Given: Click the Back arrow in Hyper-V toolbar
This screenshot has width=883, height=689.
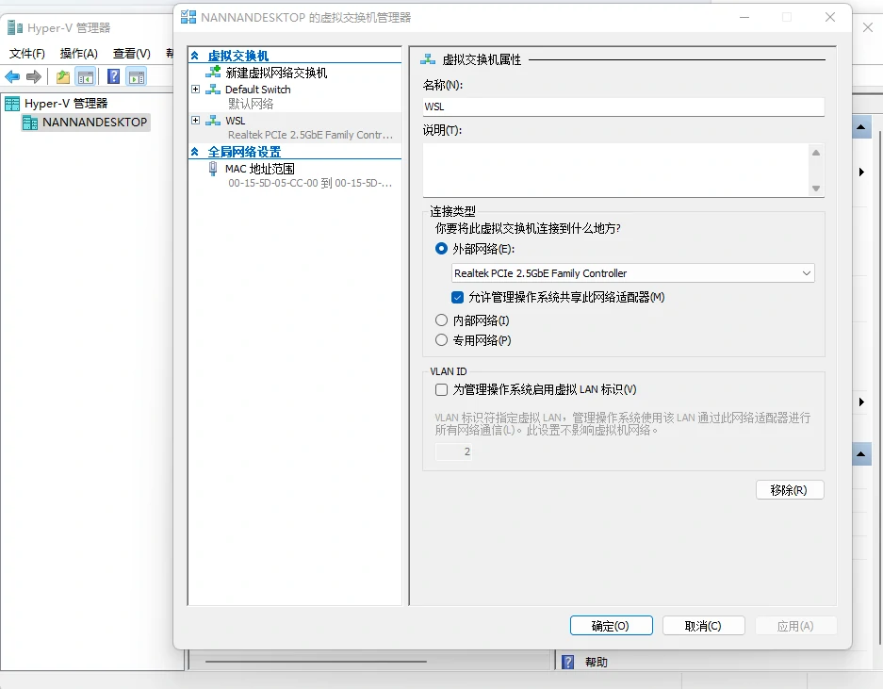Looking at the screenshot, I should pos(12,76).
